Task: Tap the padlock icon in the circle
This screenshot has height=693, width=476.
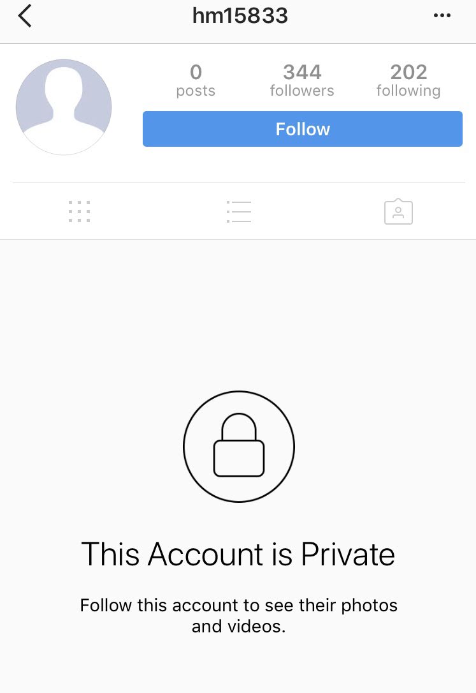Action: point(239,445)
